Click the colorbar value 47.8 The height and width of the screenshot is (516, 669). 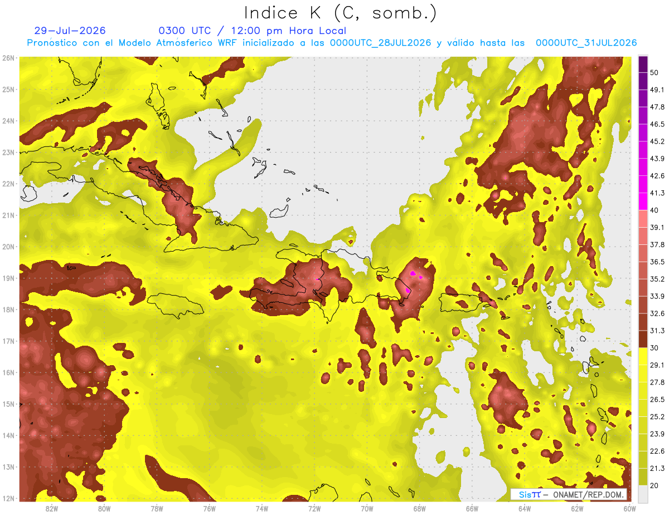[x=657, y=107]
